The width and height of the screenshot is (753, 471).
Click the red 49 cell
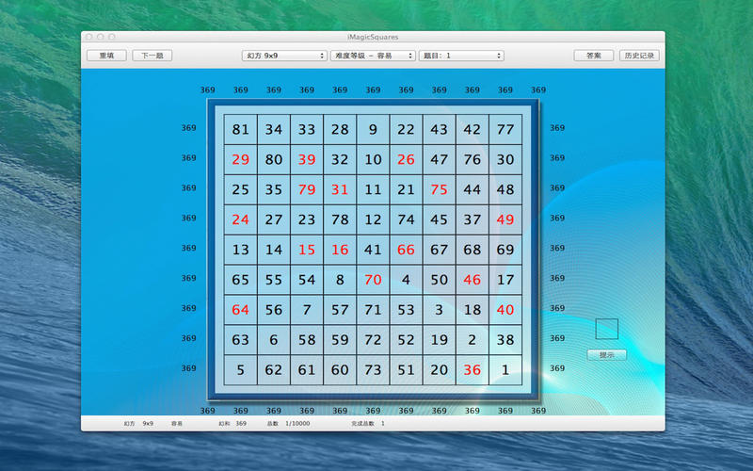coord(505,219)
